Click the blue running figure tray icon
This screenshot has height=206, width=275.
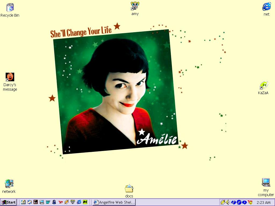[239, 203]
